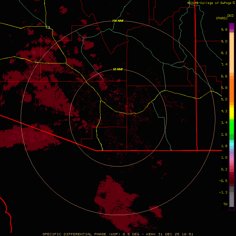Click the 0.2 value on the color scale
Image resolution: width=236 pixels, height=236 pixels.
(x=224, y=169)
